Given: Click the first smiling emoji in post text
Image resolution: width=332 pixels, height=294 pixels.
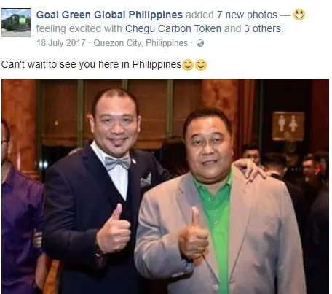Looking at the screenshot, I should [x=188, y=65].
